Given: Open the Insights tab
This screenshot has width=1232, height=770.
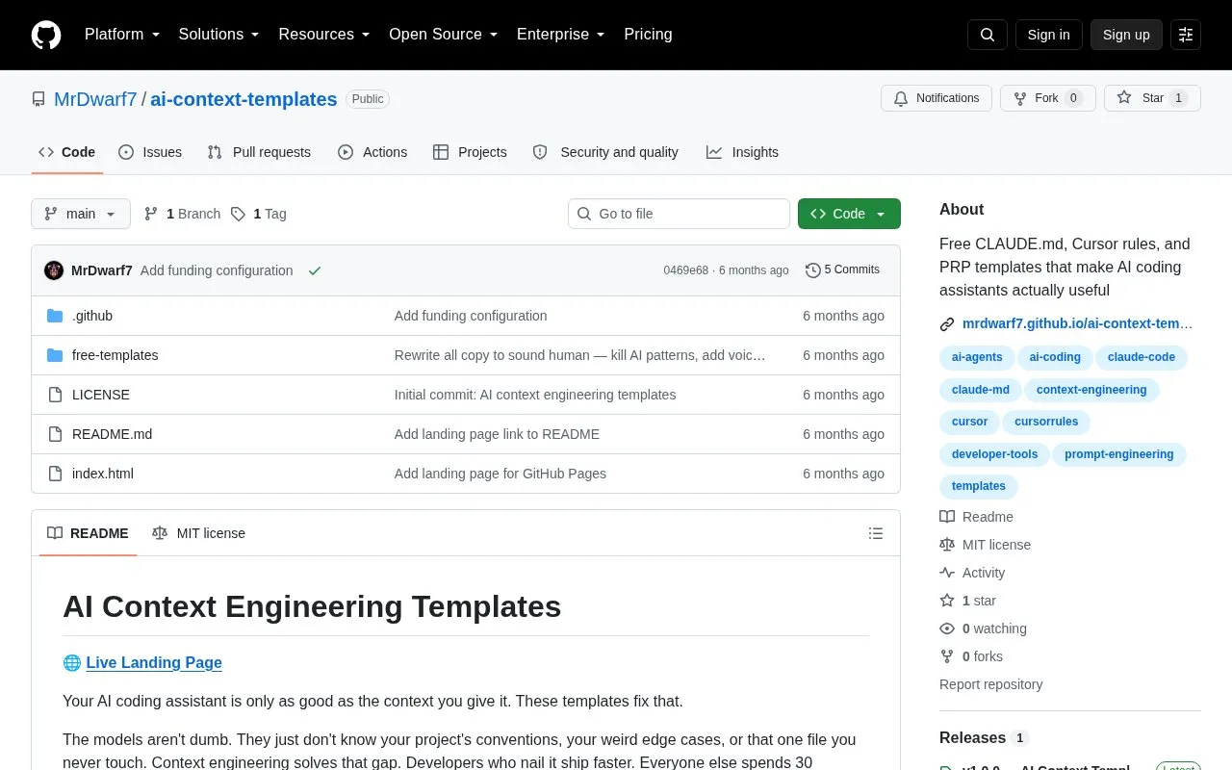Looking at the screenshot, I should coord(742,152).
